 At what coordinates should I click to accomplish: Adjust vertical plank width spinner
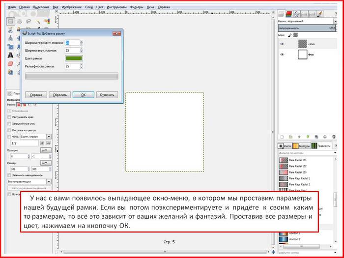click(82, 51)
